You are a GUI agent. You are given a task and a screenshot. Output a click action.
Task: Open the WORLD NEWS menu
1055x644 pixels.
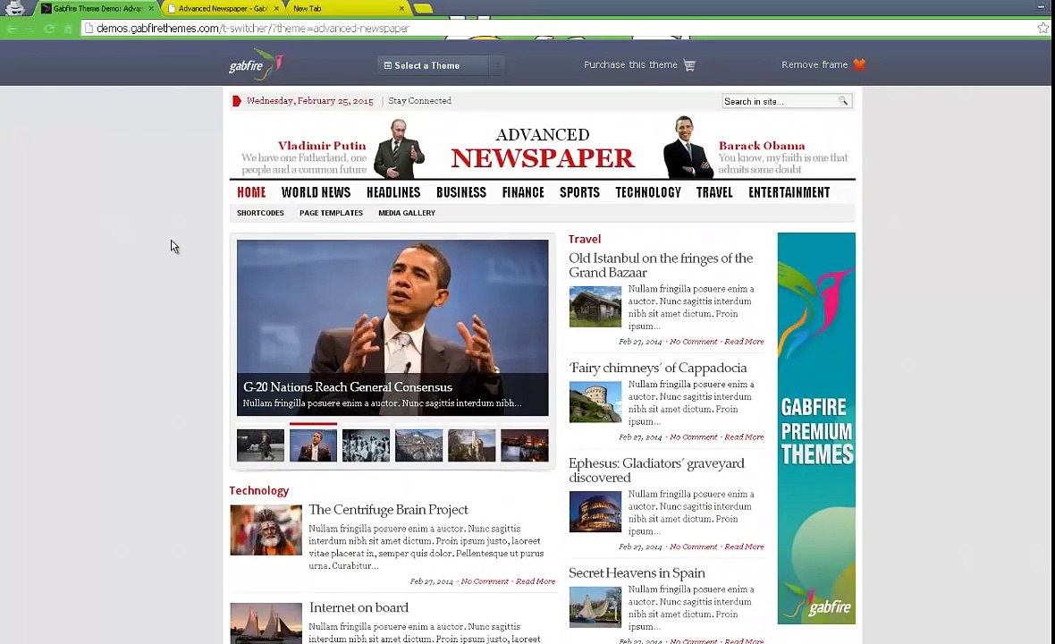click(x=316, y=192)
